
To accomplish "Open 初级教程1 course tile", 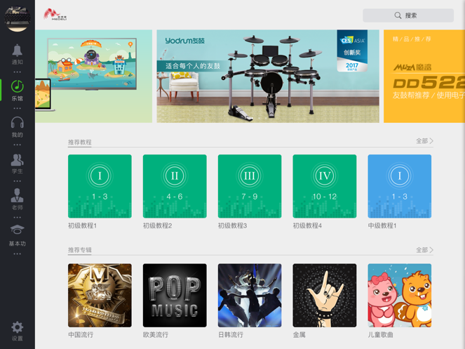I will pyautogui.click(x=100, y=186).
